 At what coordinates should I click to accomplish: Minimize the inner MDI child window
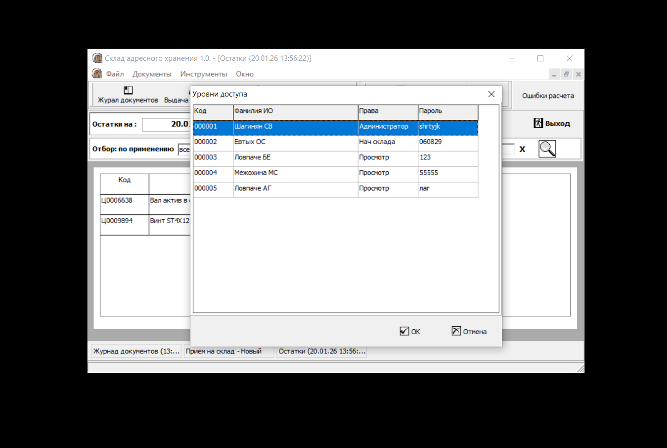click(x=554, y=74)
